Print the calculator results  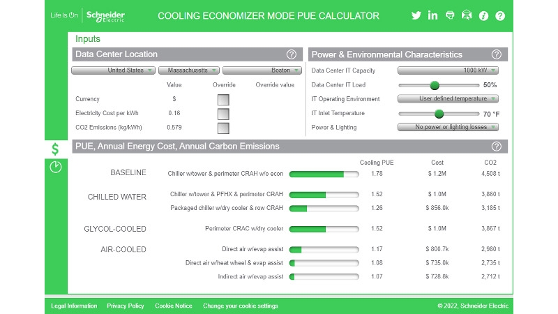point(450,15)
